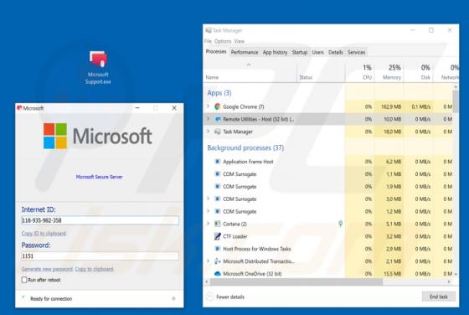Viewport: 469px width, 315px height.
Task: Click the connection status icon beside Ready
Action: click(x=23, y=298)
